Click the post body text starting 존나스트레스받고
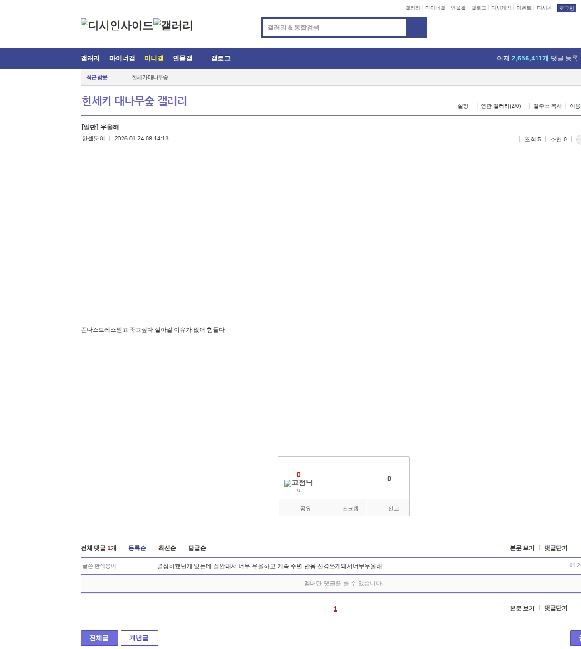Viewport: 581px width, 649px height. [153, 330]
